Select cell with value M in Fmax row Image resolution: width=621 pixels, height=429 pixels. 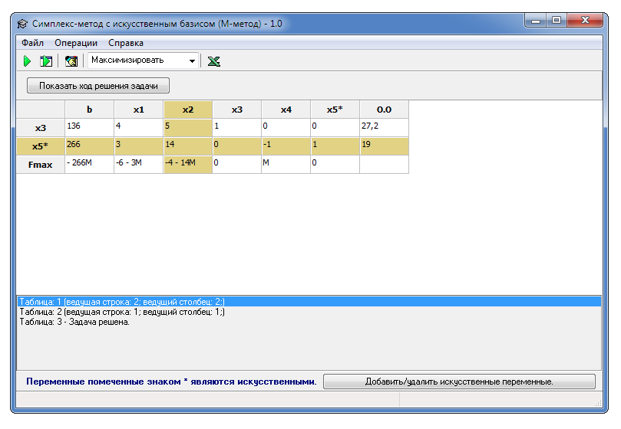pos(286,165)
